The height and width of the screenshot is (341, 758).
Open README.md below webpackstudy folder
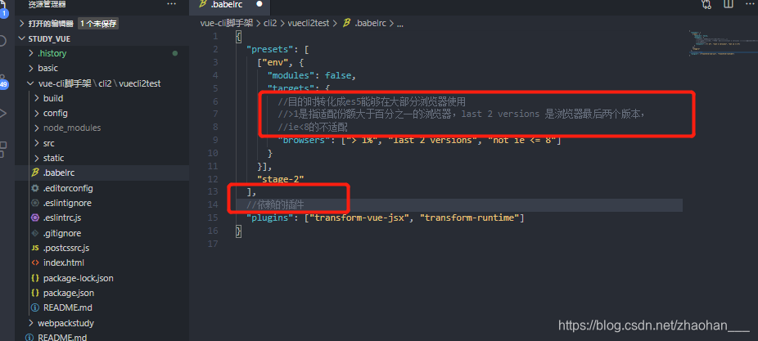point(62,337)
